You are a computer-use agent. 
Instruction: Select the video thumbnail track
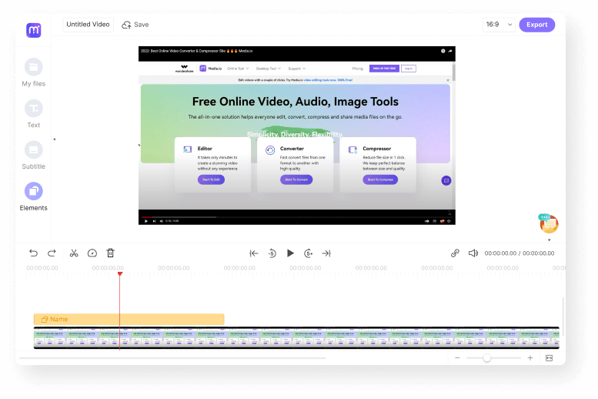(296, 338)
